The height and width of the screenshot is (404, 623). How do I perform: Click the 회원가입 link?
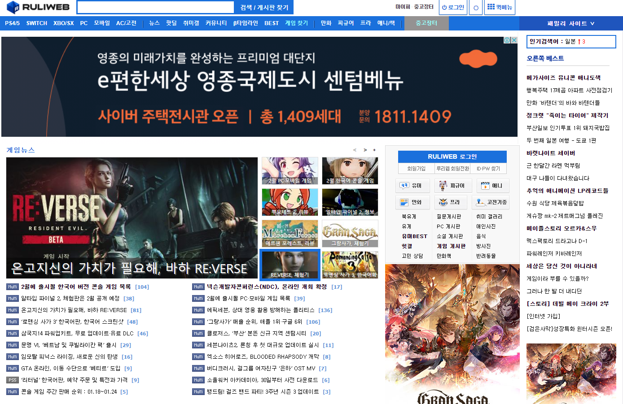[416, 169]
